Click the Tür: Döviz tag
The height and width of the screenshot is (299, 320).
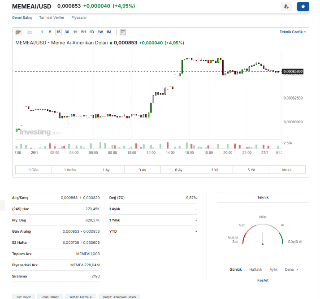point(23,297)
